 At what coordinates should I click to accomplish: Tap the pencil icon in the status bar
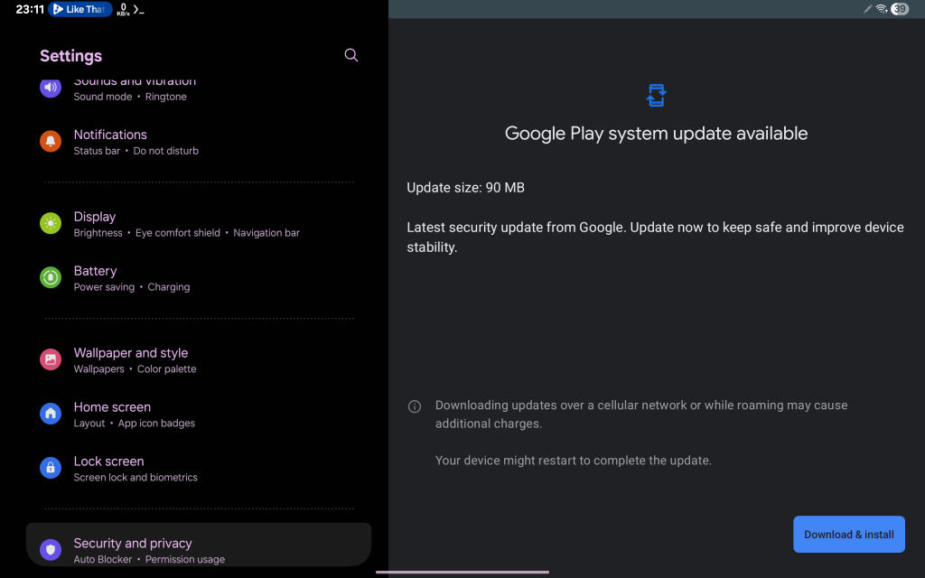867,9
